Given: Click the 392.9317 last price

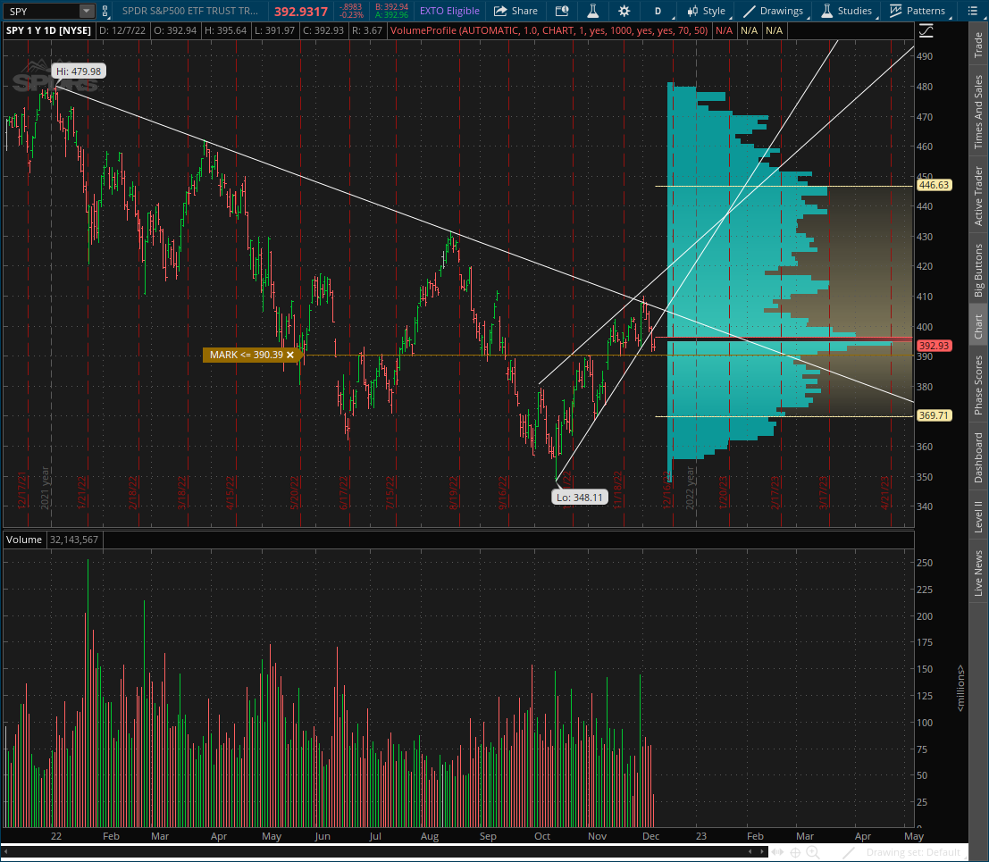Looking at the screenshot, I should (x=301, y=12).
